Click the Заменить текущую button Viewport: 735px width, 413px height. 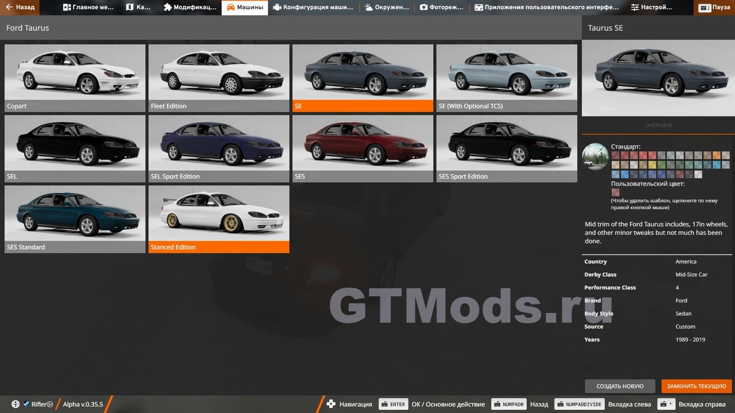pyautogui.click(x=697, y=386)
